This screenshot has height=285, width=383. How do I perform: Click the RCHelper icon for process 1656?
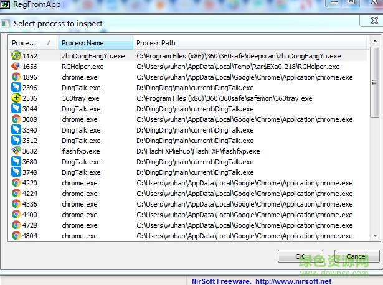16,66
